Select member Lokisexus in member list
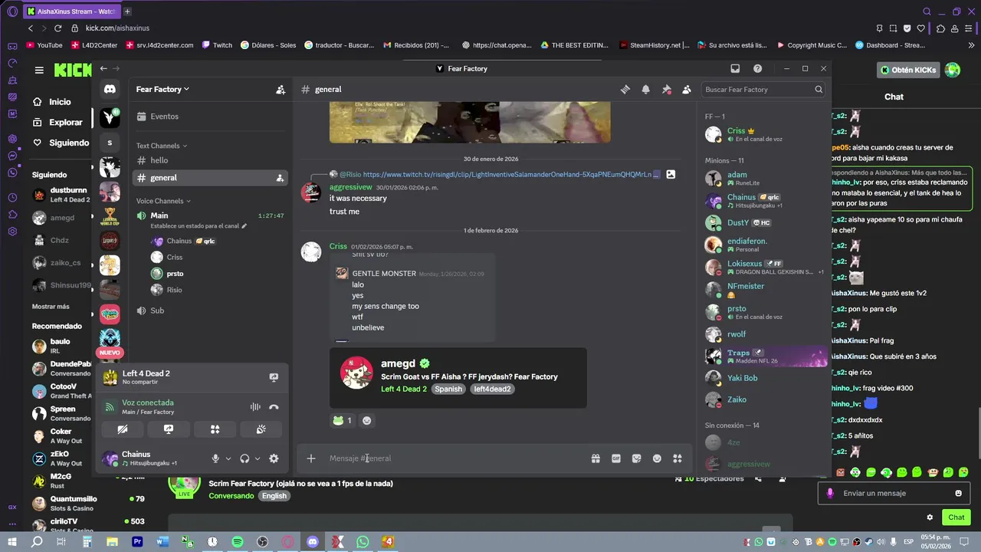Viewport: 981px width, 552px height. 765,267
